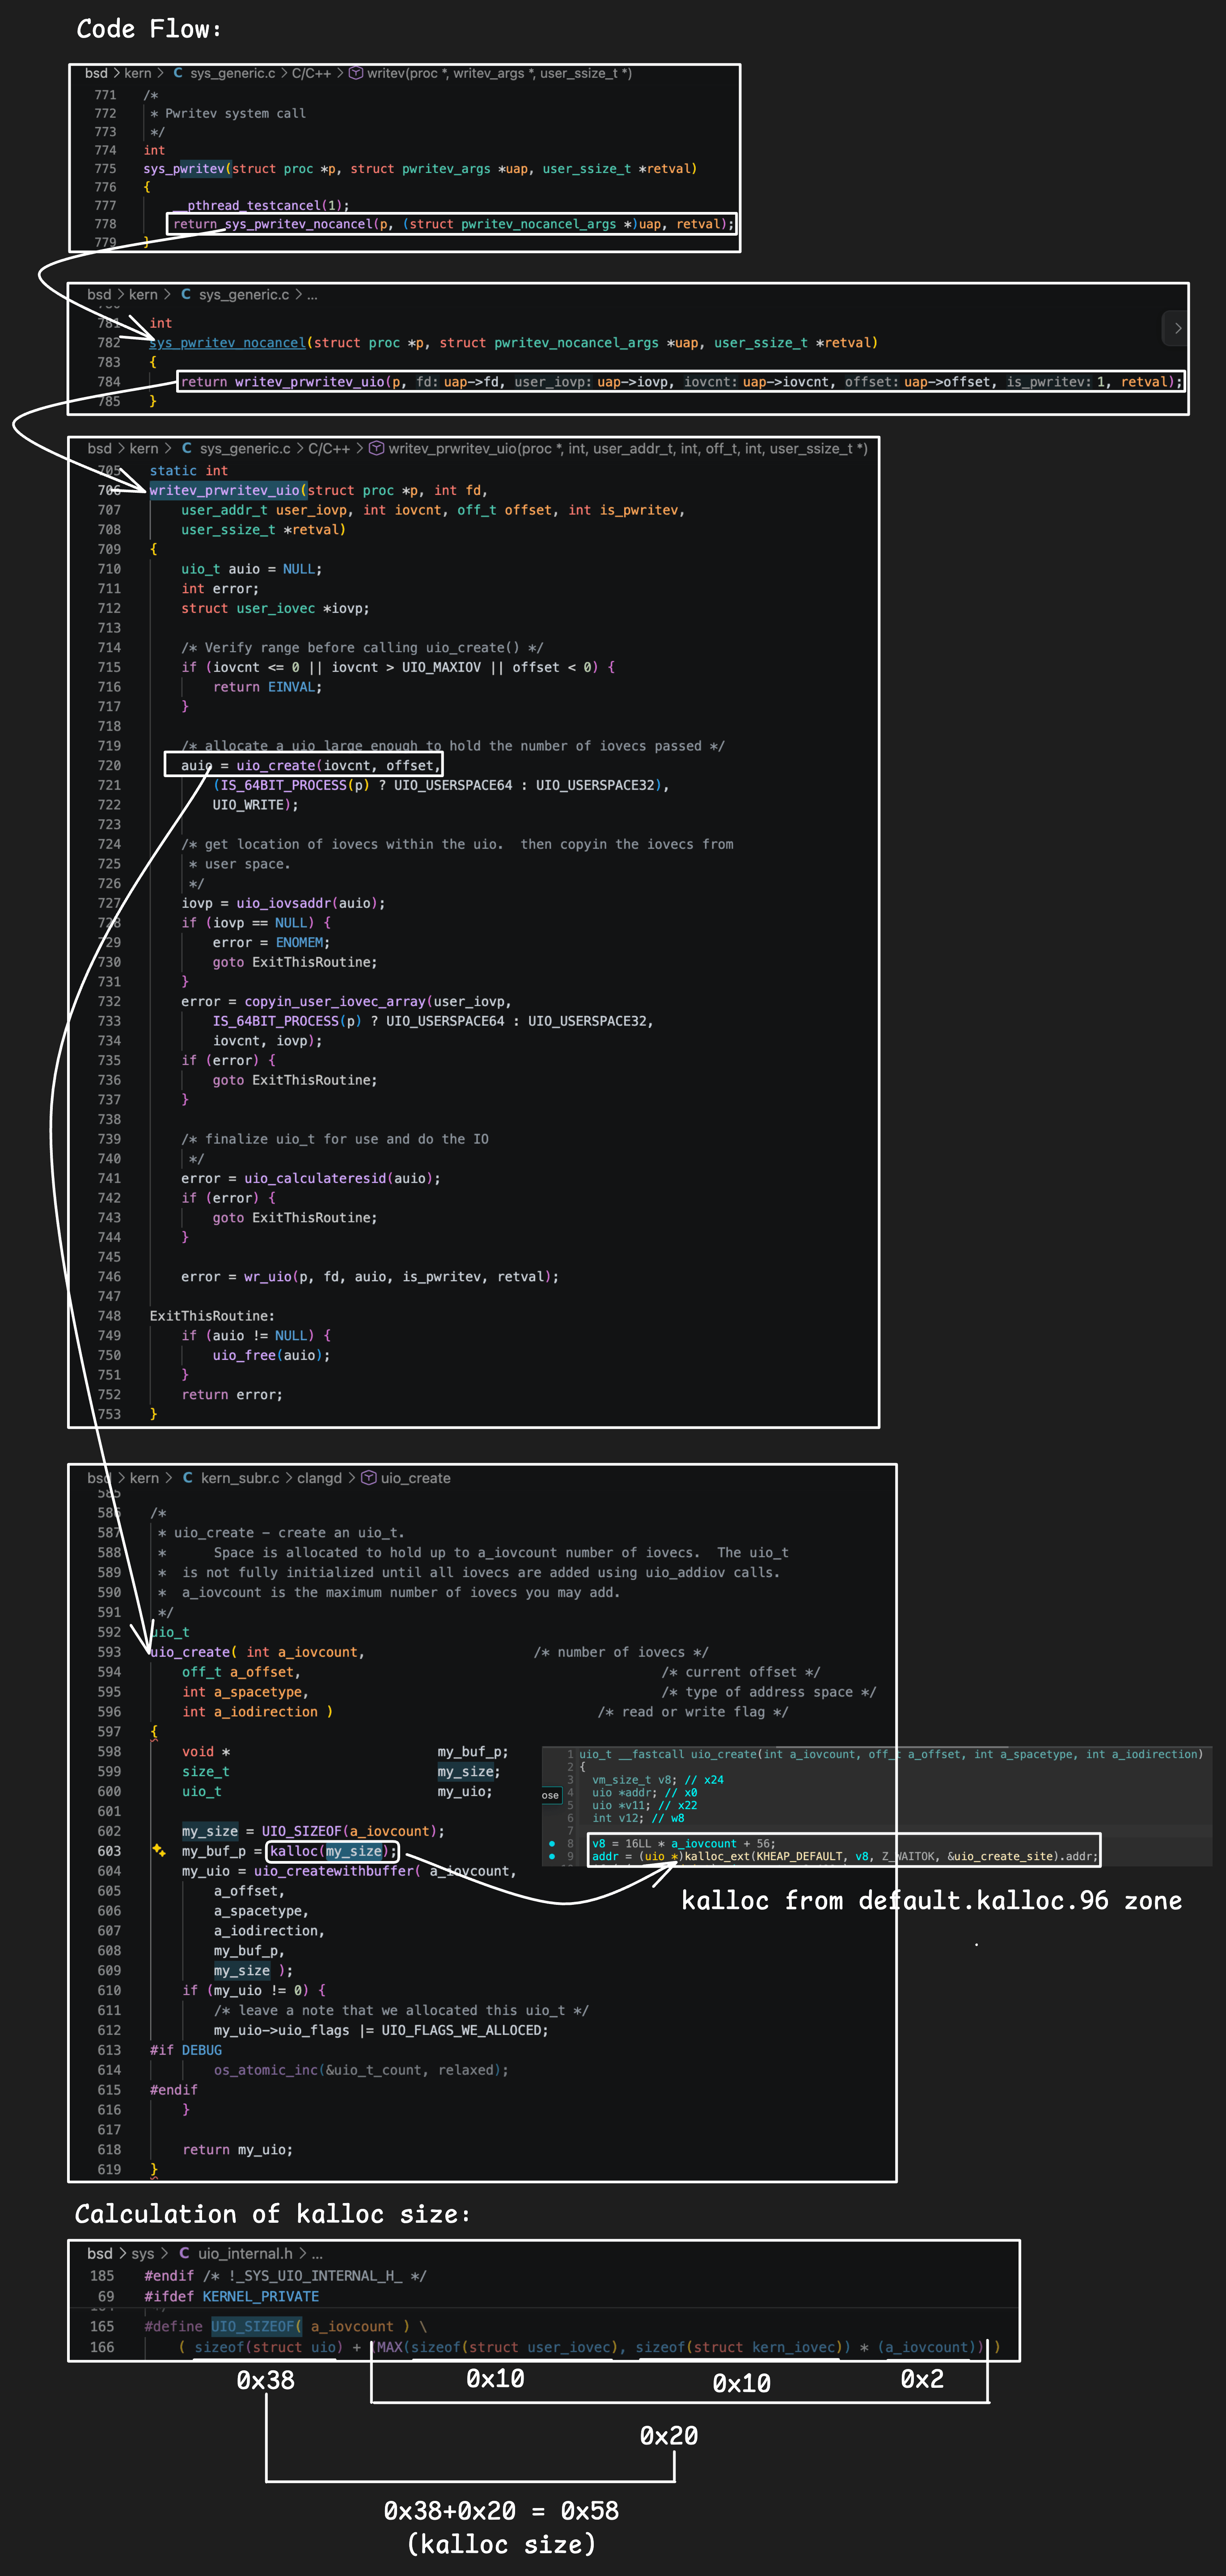Click the sparkle code-action icon on line 603
The image size is (1226, 2576).
point(159,1851)
